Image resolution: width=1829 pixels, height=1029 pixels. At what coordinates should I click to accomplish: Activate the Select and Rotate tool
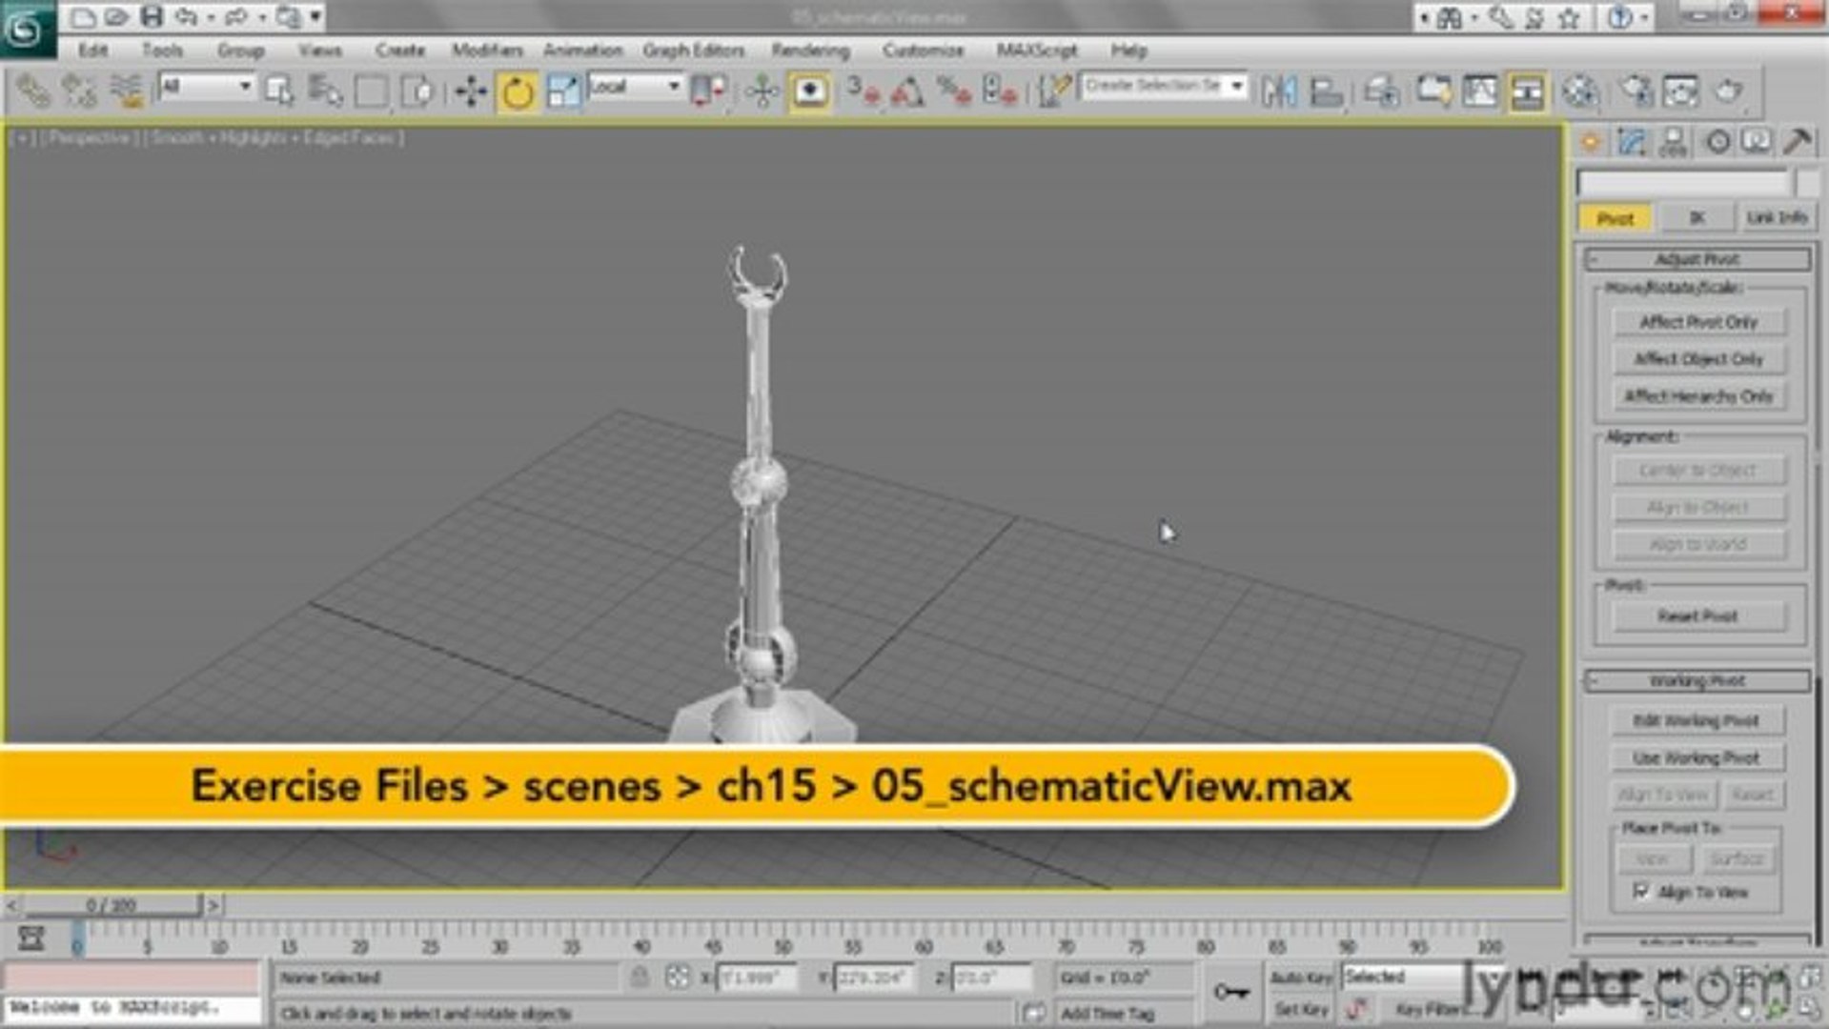pyautogui.click(x=518, y=91)
